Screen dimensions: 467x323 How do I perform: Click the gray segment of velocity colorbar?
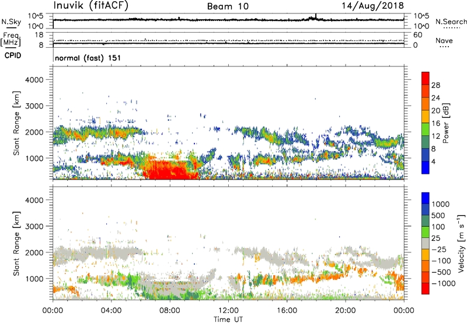426,244
